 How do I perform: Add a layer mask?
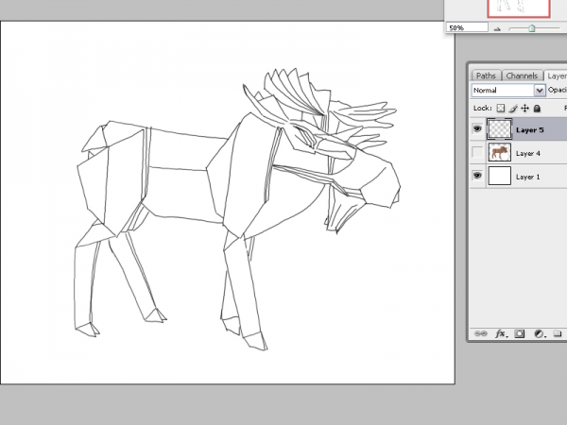pyautogui.click(x=520, y=333)
